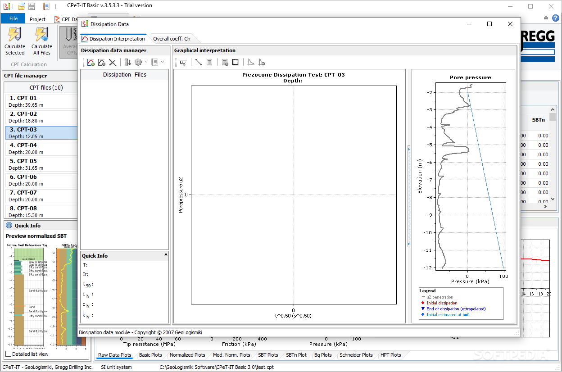Click Calculate All Files in the ribbon
The height and width of the screenshot is (372, 562).
tap(42, 41)
